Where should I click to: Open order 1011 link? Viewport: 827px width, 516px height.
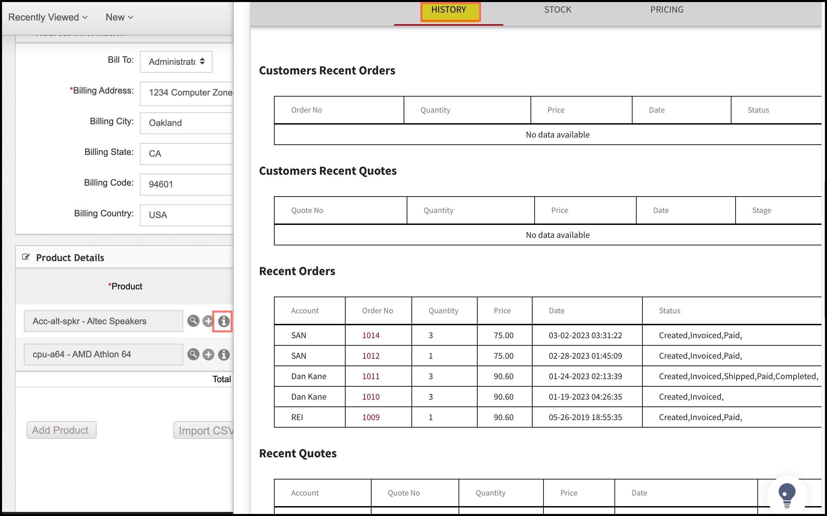371,376
